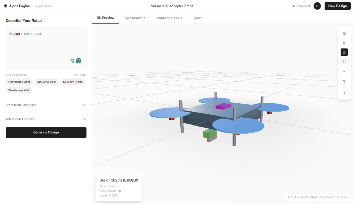This screenshot has width=354, height=204.
Task: Switch to the Specifications tab
Action: (134, 18)
